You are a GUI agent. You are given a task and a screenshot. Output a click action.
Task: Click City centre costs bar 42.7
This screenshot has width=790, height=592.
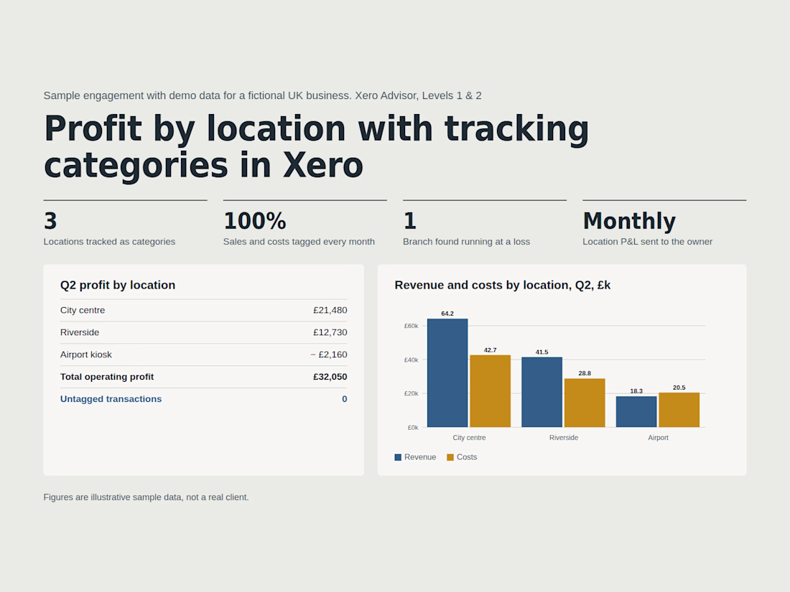point(491,391)
